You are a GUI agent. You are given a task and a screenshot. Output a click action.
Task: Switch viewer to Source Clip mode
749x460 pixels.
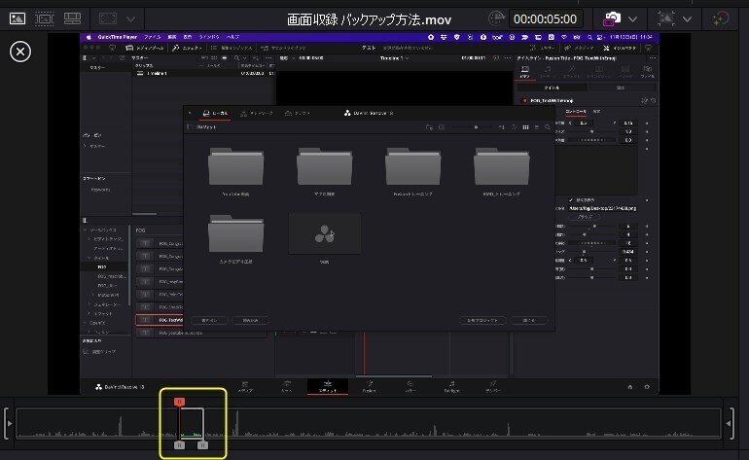coord(18,18)
